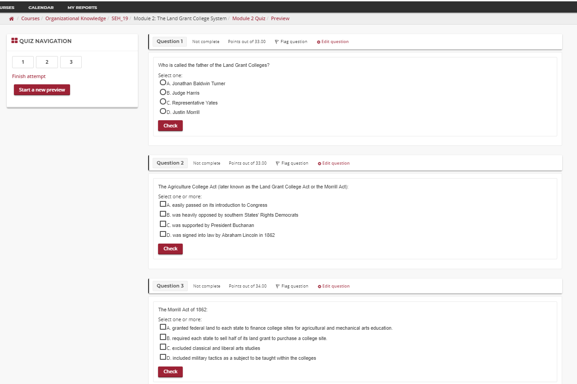Start a new preview
577x384 pixels.
[x=42, y=90]
